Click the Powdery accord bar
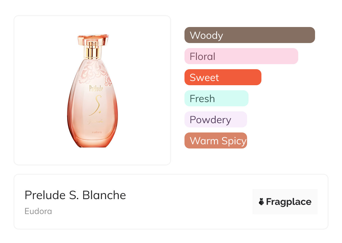Viewport: 342px width, 243px height. tap(215, 120)
